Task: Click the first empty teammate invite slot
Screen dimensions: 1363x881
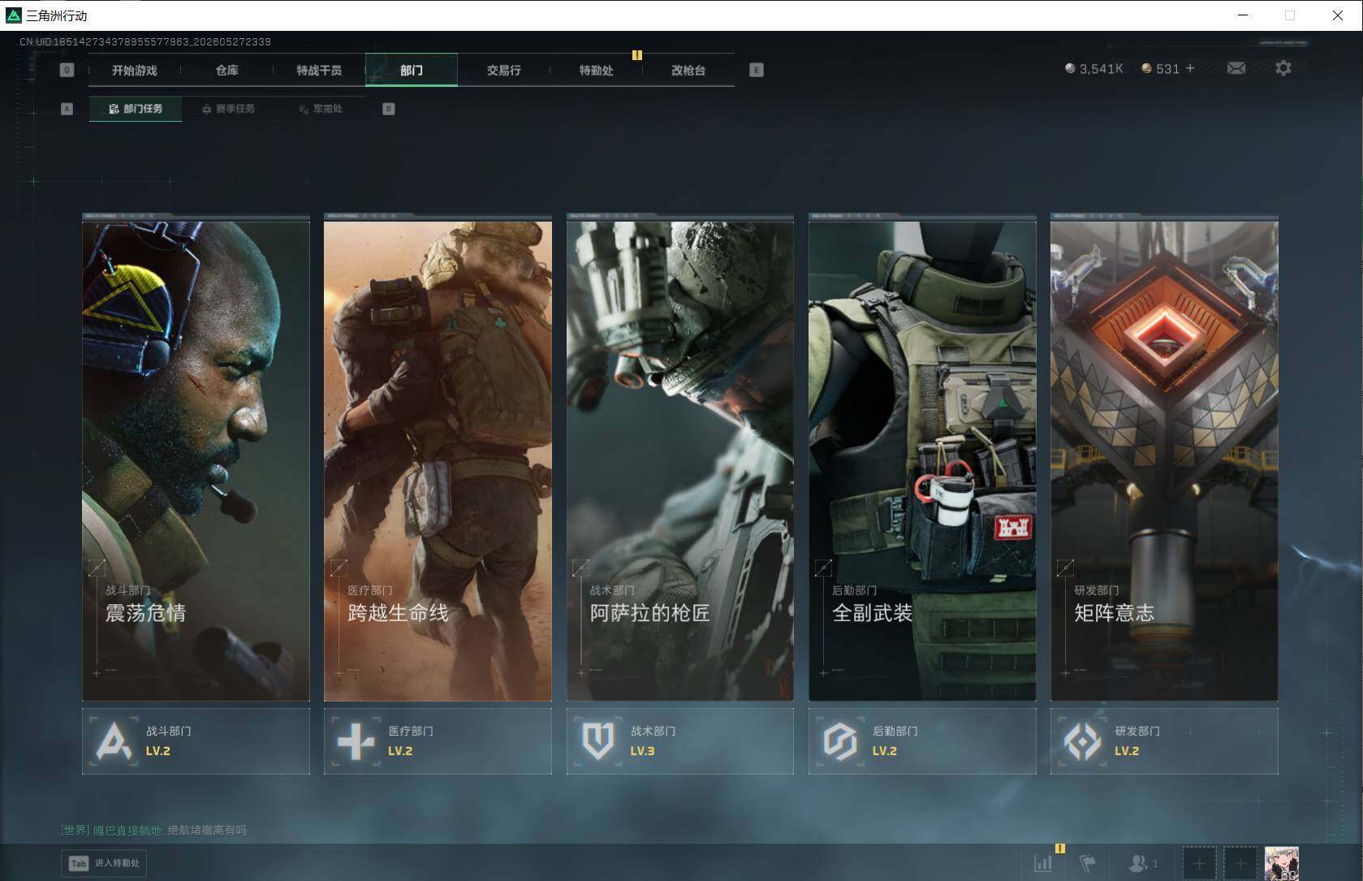Action: click(x=1199, y=863)
